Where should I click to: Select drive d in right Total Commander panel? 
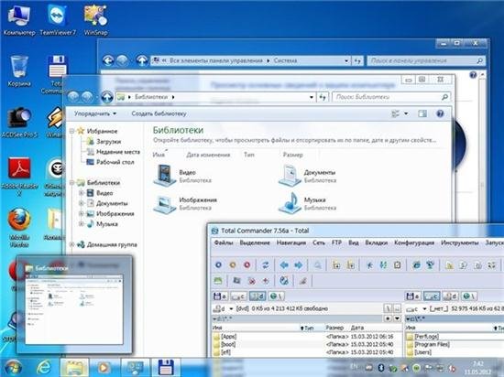(450, 296)
